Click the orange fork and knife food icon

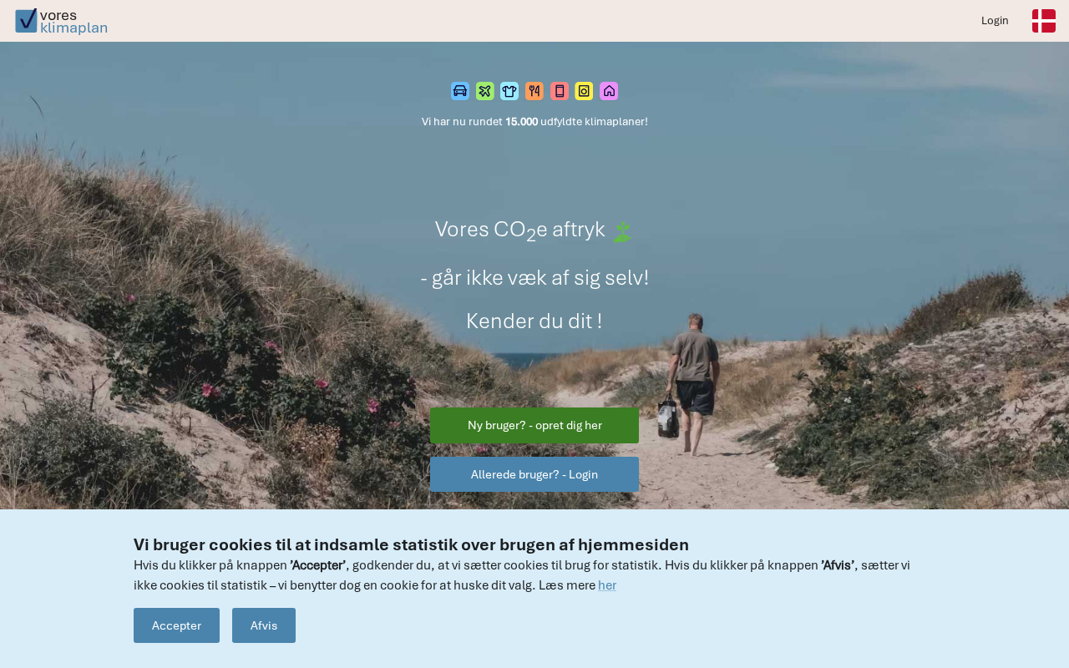(534, 91)
